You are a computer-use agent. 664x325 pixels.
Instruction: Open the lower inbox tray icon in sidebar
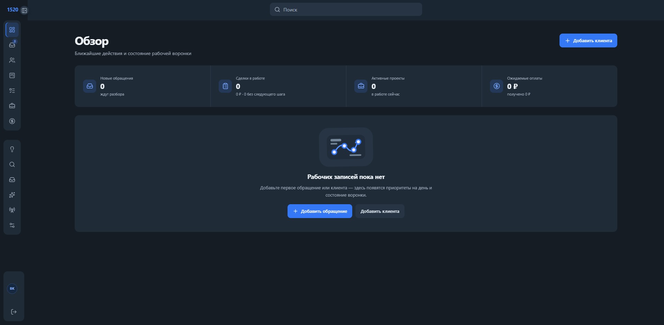pos(12,180)
